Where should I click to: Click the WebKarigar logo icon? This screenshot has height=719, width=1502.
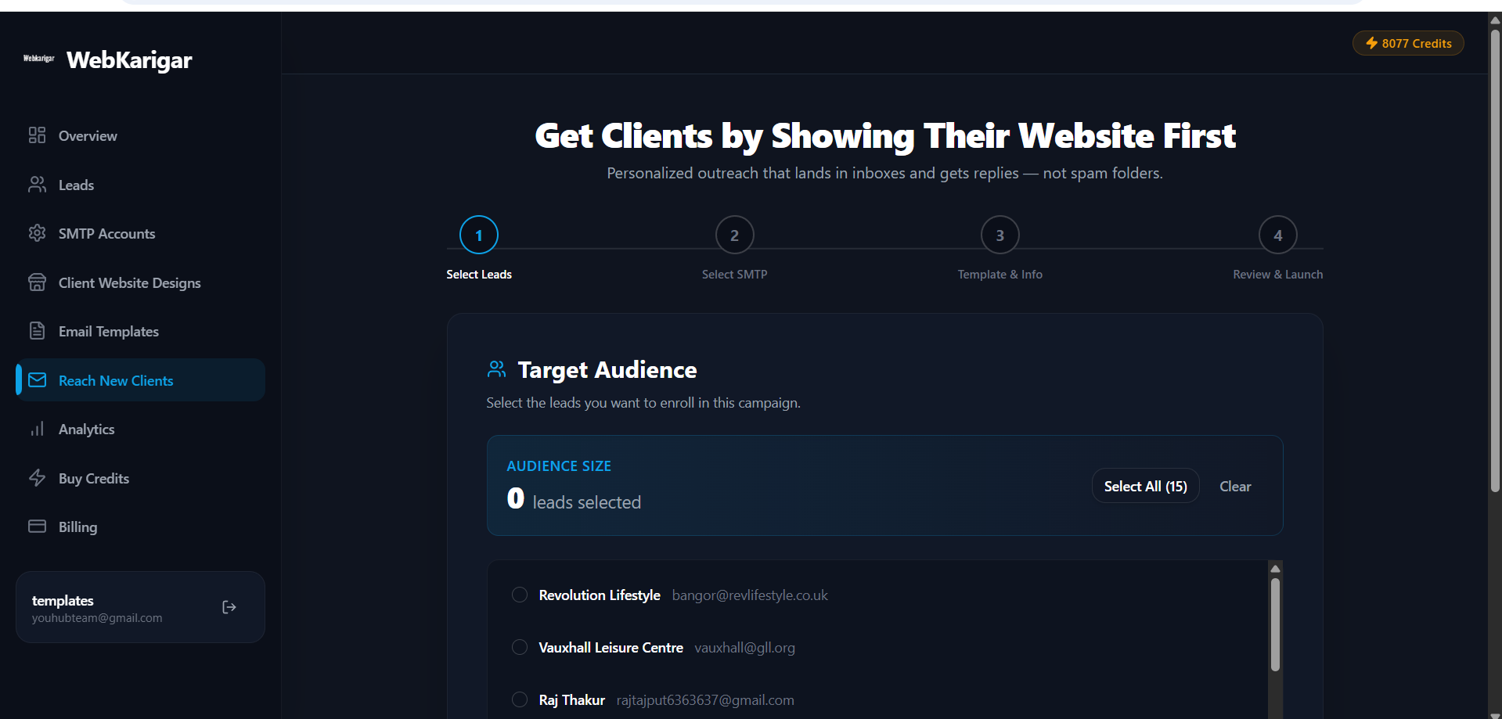[x=39, y=59]
